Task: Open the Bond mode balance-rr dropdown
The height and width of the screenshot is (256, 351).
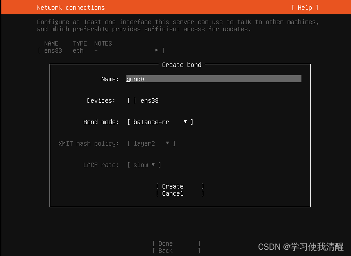Action: point(160,122)
